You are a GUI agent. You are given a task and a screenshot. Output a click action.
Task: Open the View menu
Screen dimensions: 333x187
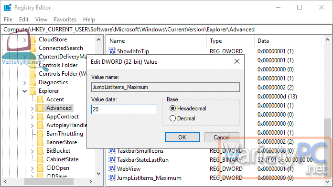point(41,20)
